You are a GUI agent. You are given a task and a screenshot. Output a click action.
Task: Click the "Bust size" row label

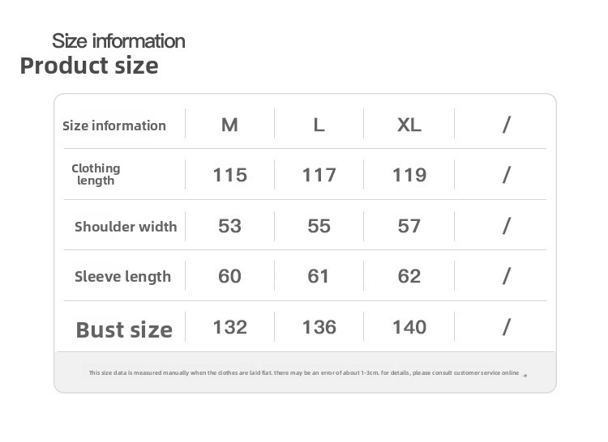point(124,329)
